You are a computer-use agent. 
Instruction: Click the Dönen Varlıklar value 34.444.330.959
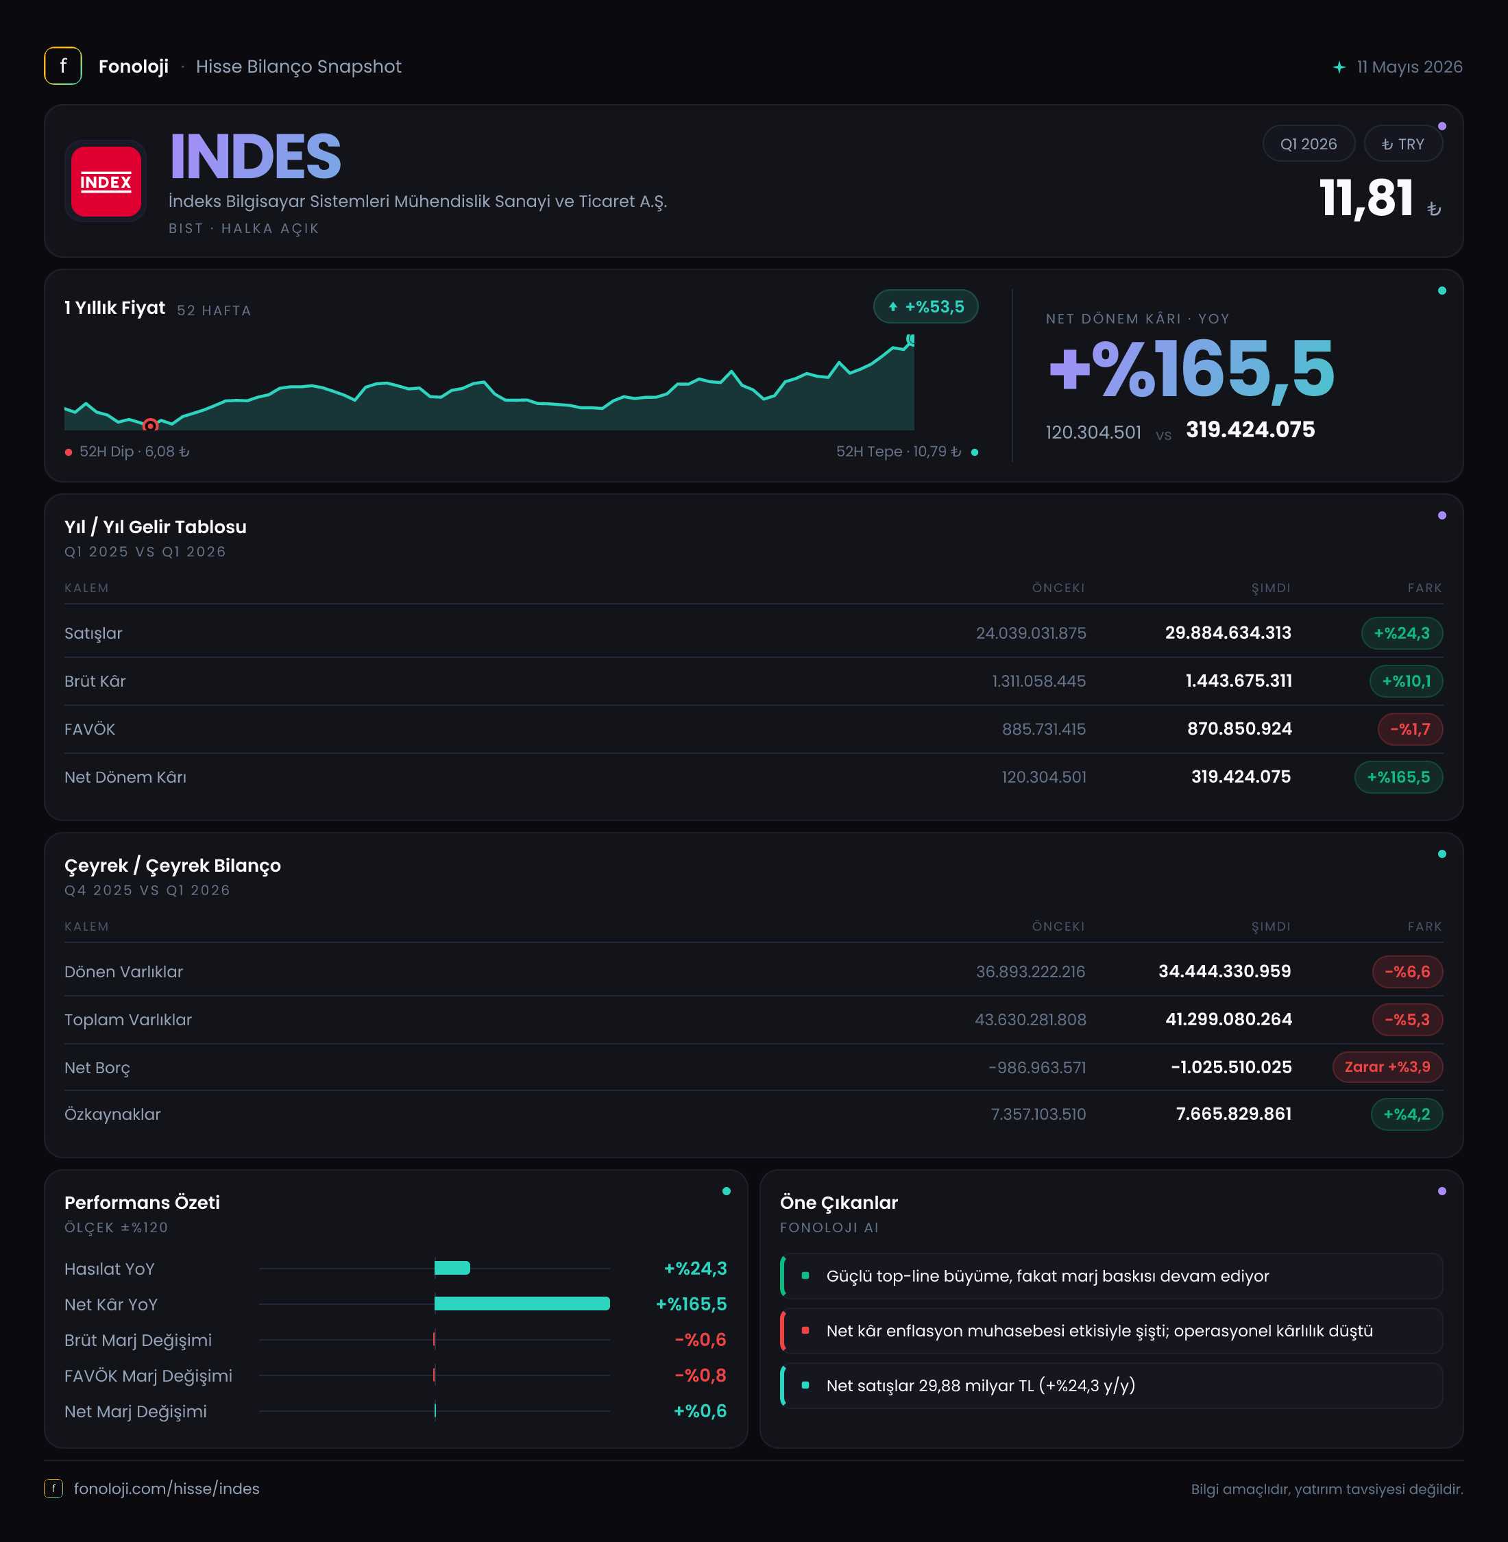click(x=1224, y=971)
